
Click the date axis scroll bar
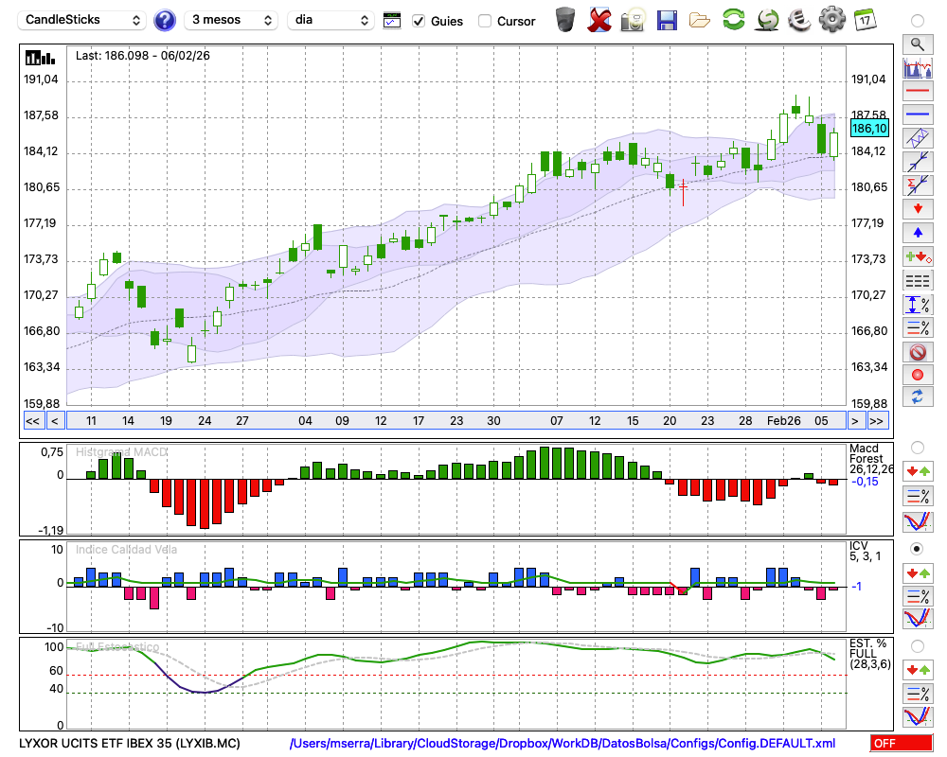pyautogui.click(x=456, y=421)
